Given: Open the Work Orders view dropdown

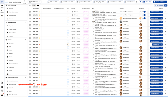Looking at the screenshot, I should 35,2.
